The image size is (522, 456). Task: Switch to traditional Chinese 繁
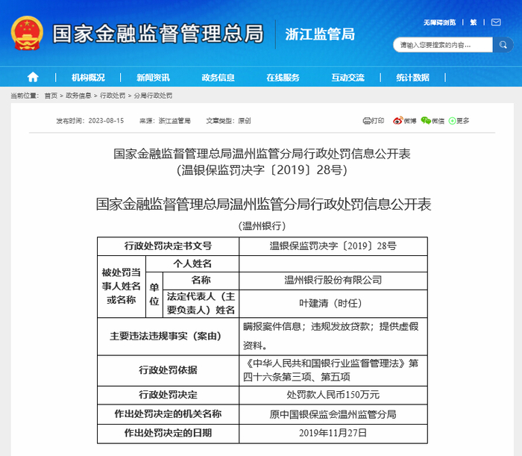click(x=474, y=22)
